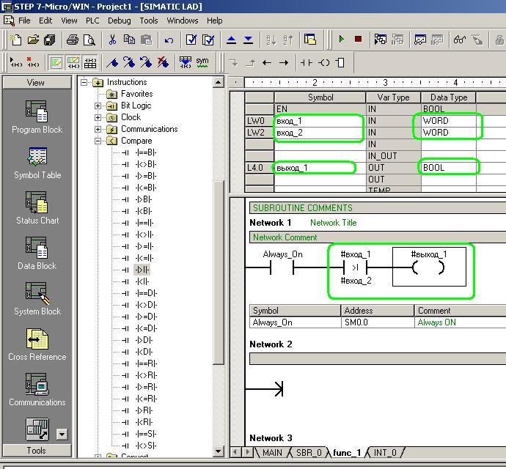Open the Symbol Table view
Image resolution: width=506 pixels, height=469 pixels.
[37, 163]
